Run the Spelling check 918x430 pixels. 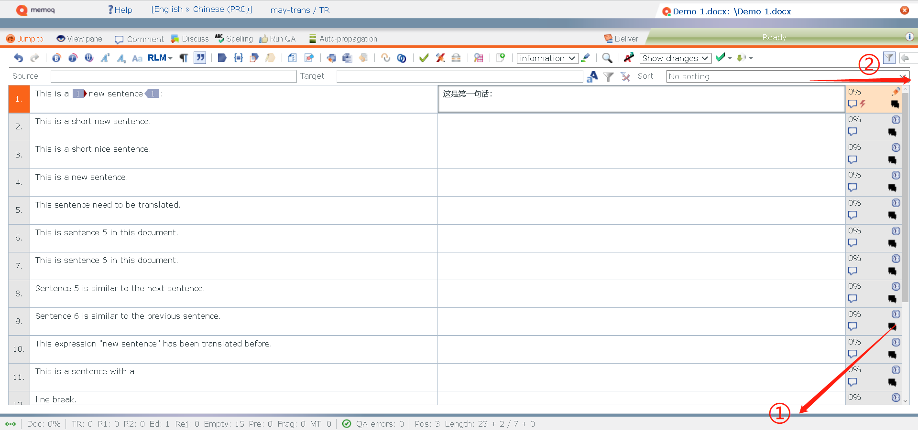tap(234, 39)
